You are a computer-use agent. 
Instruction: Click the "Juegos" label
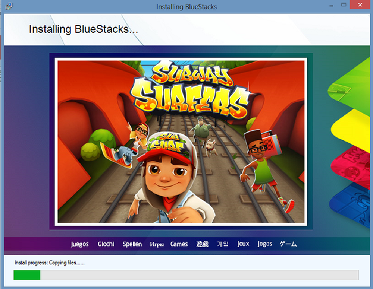pyautogui.click(x=80, y=244)
